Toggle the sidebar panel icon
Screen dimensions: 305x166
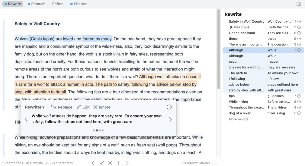click(299, 4)
